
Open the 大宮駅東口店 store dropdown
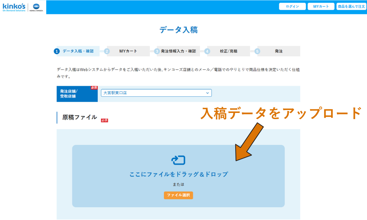(156, 93)
